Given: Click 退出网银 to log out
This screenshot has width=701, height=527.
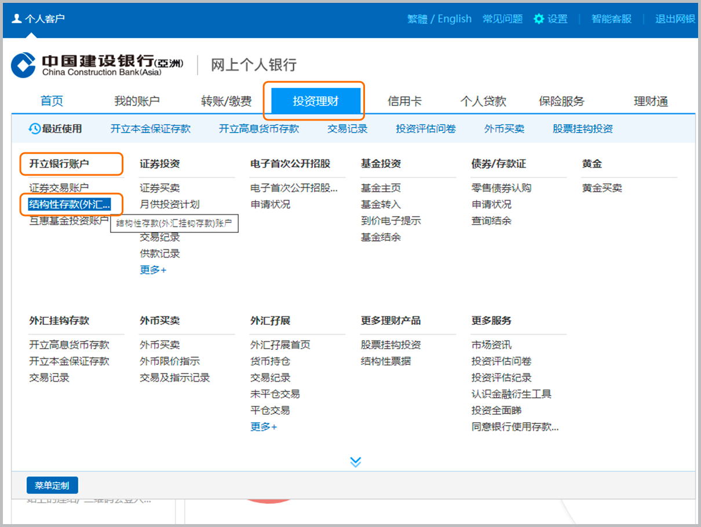Looking at the screenshot, I should tap(675, 19).
